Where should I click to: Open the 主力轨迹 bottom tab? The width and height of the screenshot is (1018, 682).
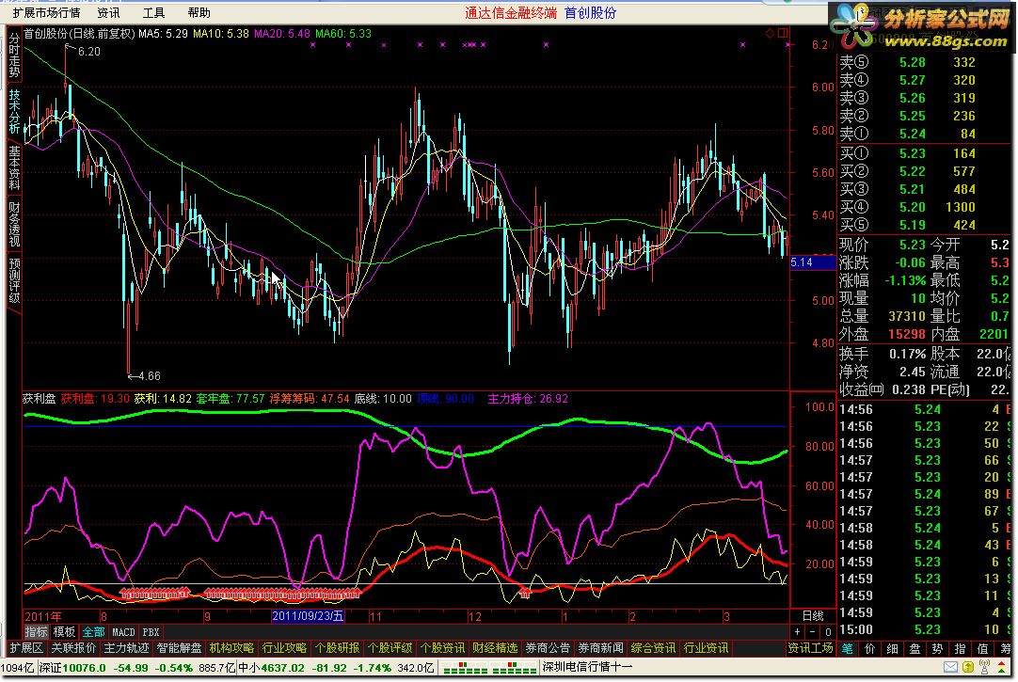[x=127, y=648]
